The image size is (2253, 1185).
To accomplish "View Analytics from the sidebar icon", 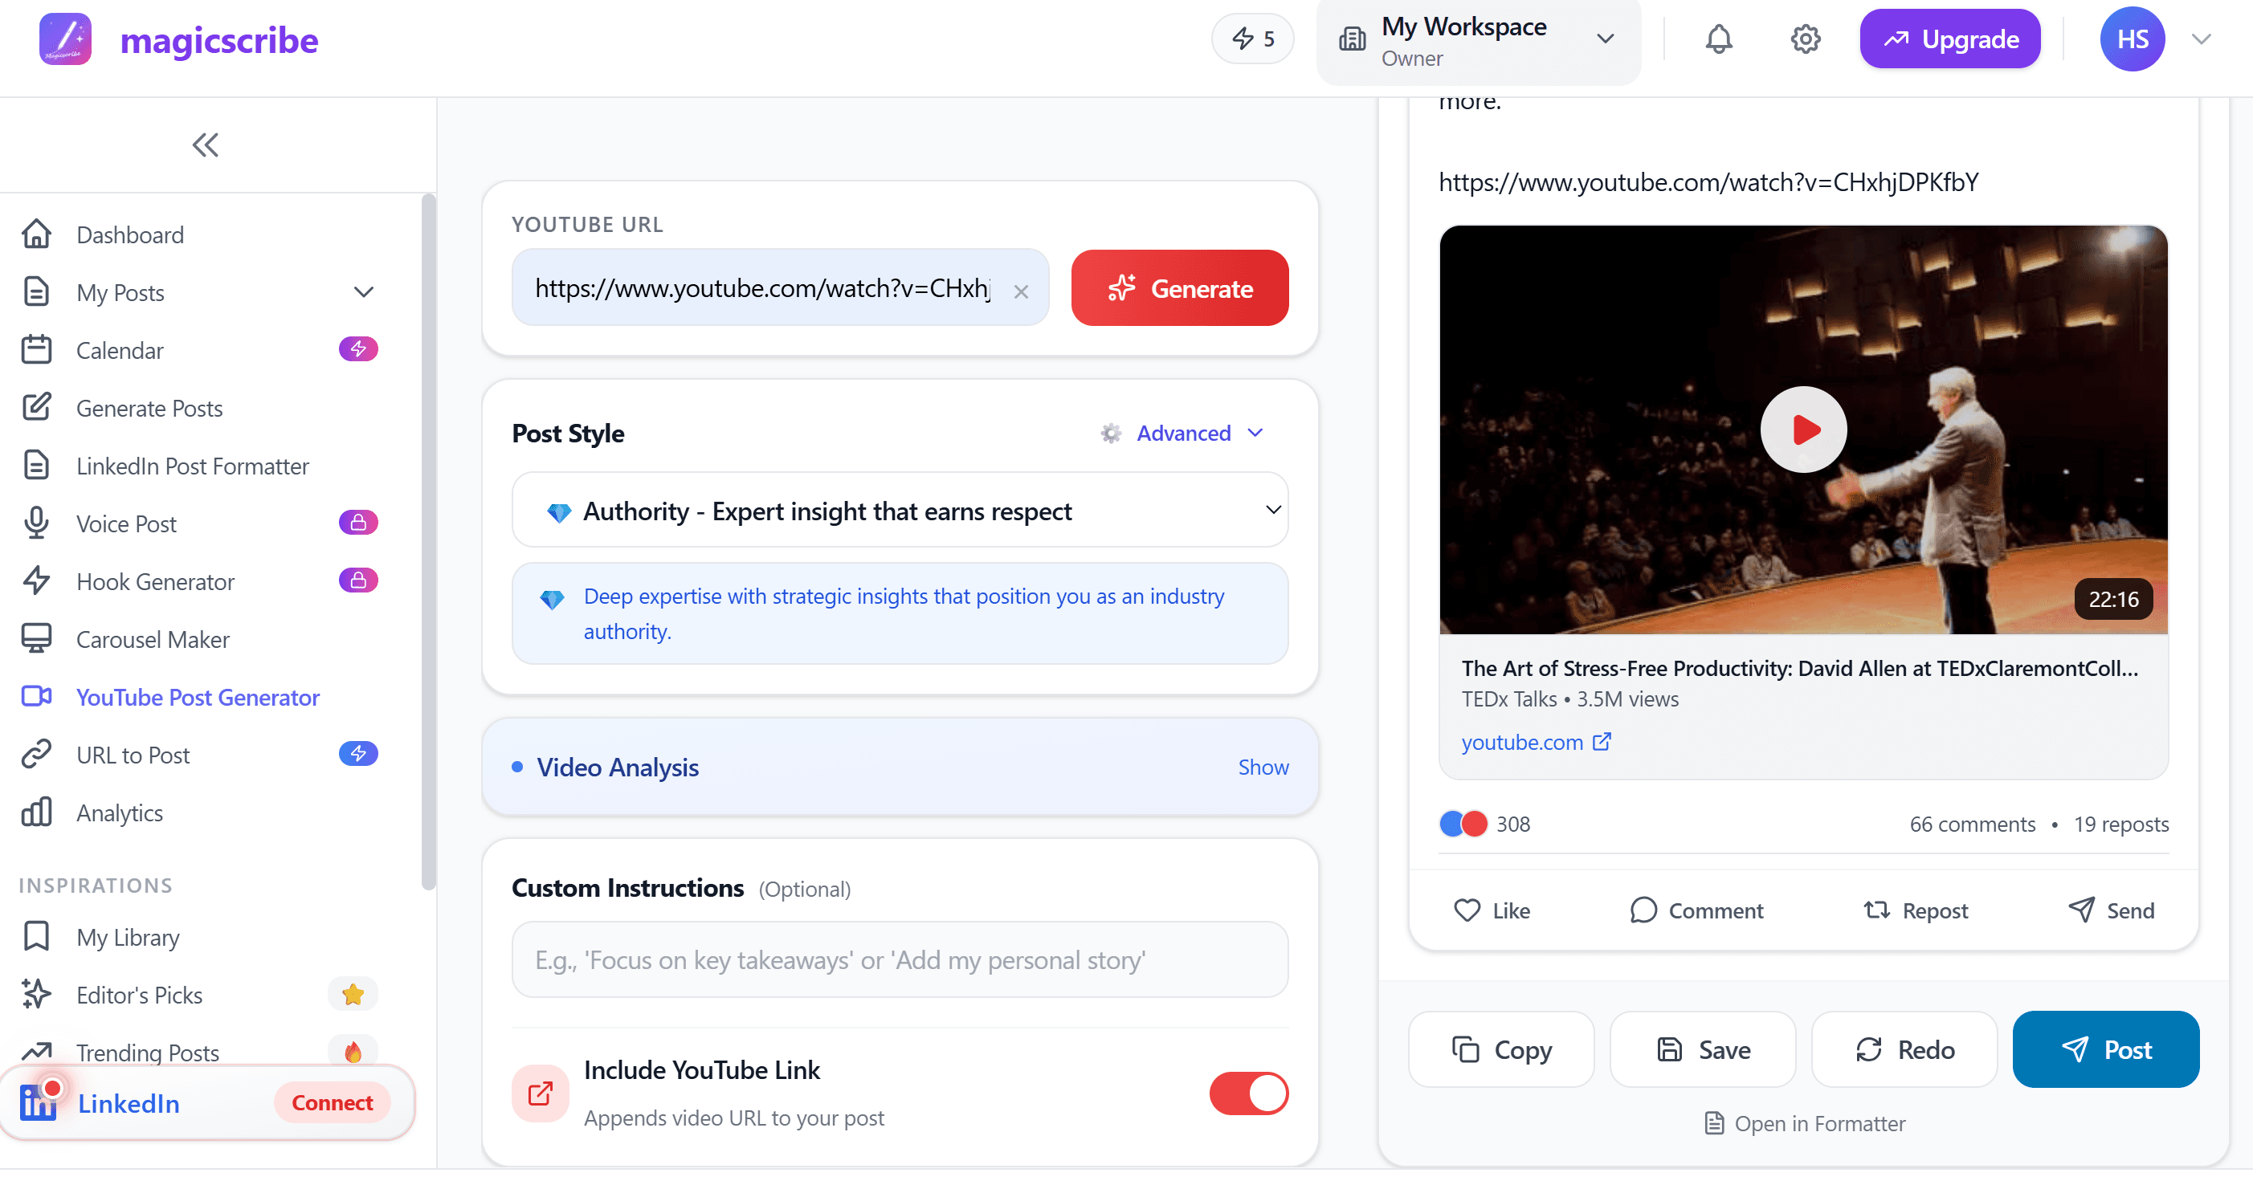I will click(36, 812).
